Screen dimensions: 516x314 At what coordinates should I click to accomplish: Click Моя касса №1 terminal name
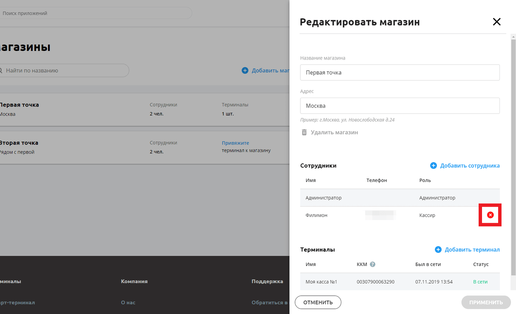[321, 282]
